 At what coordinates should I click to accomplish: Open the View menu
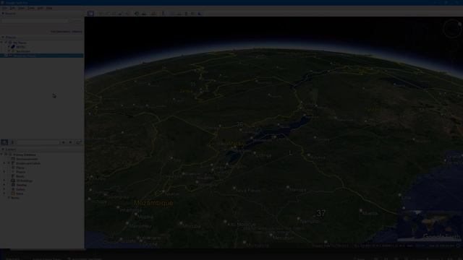pyautogui.click(x=22, y=8)
